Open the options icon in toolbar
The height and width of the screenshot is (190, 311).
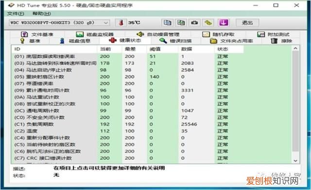(208, 23)
